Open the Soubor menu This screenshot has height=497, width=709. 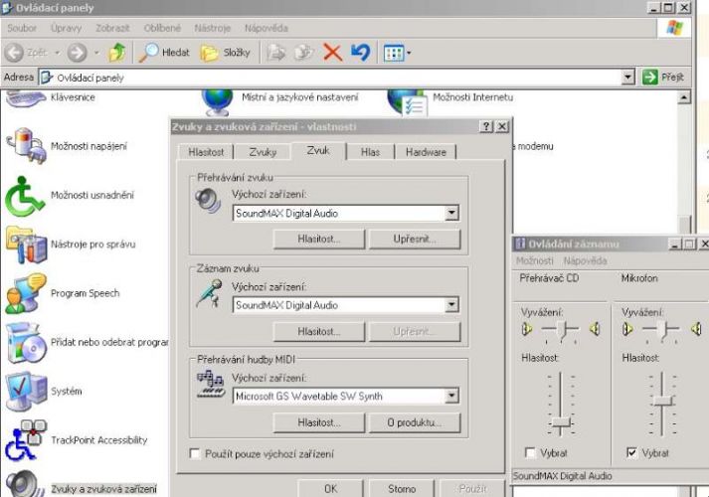coord(22,28)
